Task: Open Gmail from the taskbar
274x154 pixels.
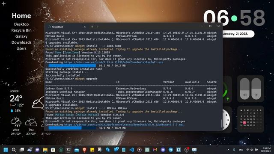Action: (155, 150)
